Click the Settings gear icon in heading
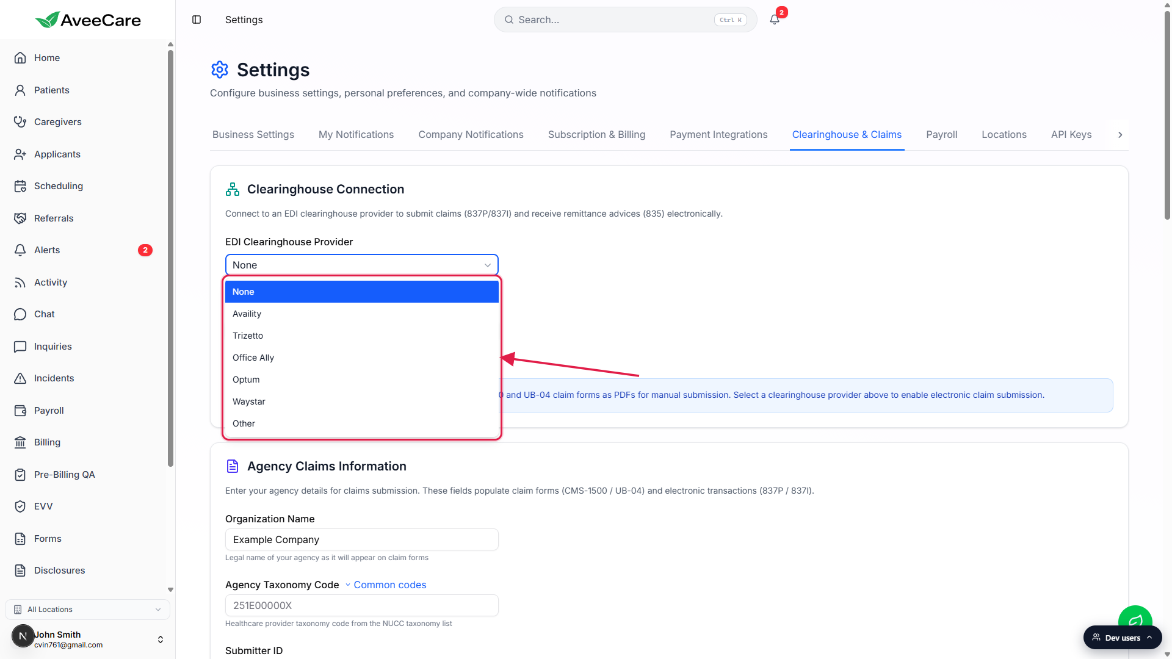This screenshot has height=659, width=1172. (220, 70)
